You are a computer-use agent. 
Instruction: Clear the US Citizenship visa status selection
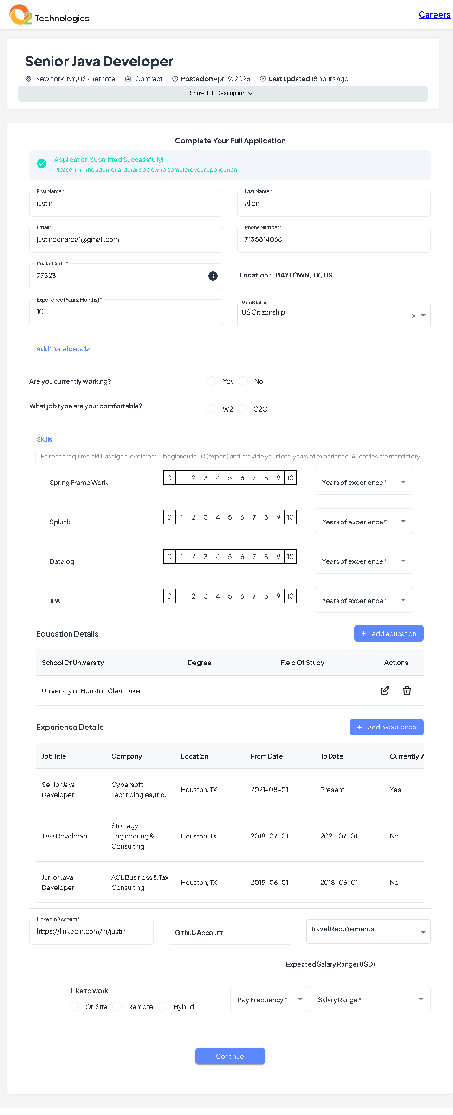click(414, 316)
